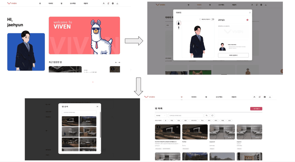Click the bell icon in the avatar page header
Screen dimensions: 295x162
[257, 5]
